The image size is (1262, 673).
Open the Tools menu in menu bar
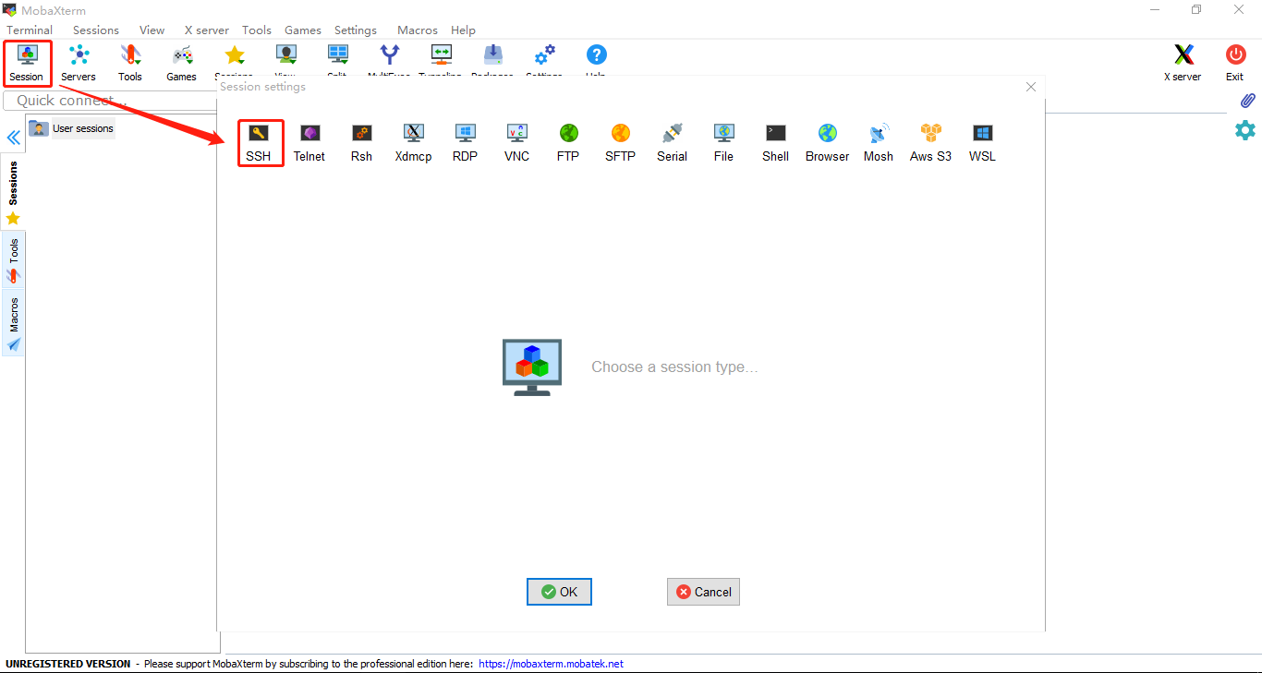(x=257, y=30)
